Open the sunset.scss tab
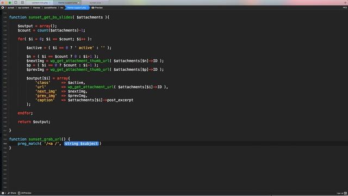Image resolution: width=348 pixels, height=196 pixels. 95,3
